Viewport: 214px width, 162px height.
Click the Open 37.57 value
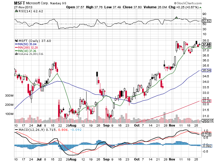click(75, 7)
